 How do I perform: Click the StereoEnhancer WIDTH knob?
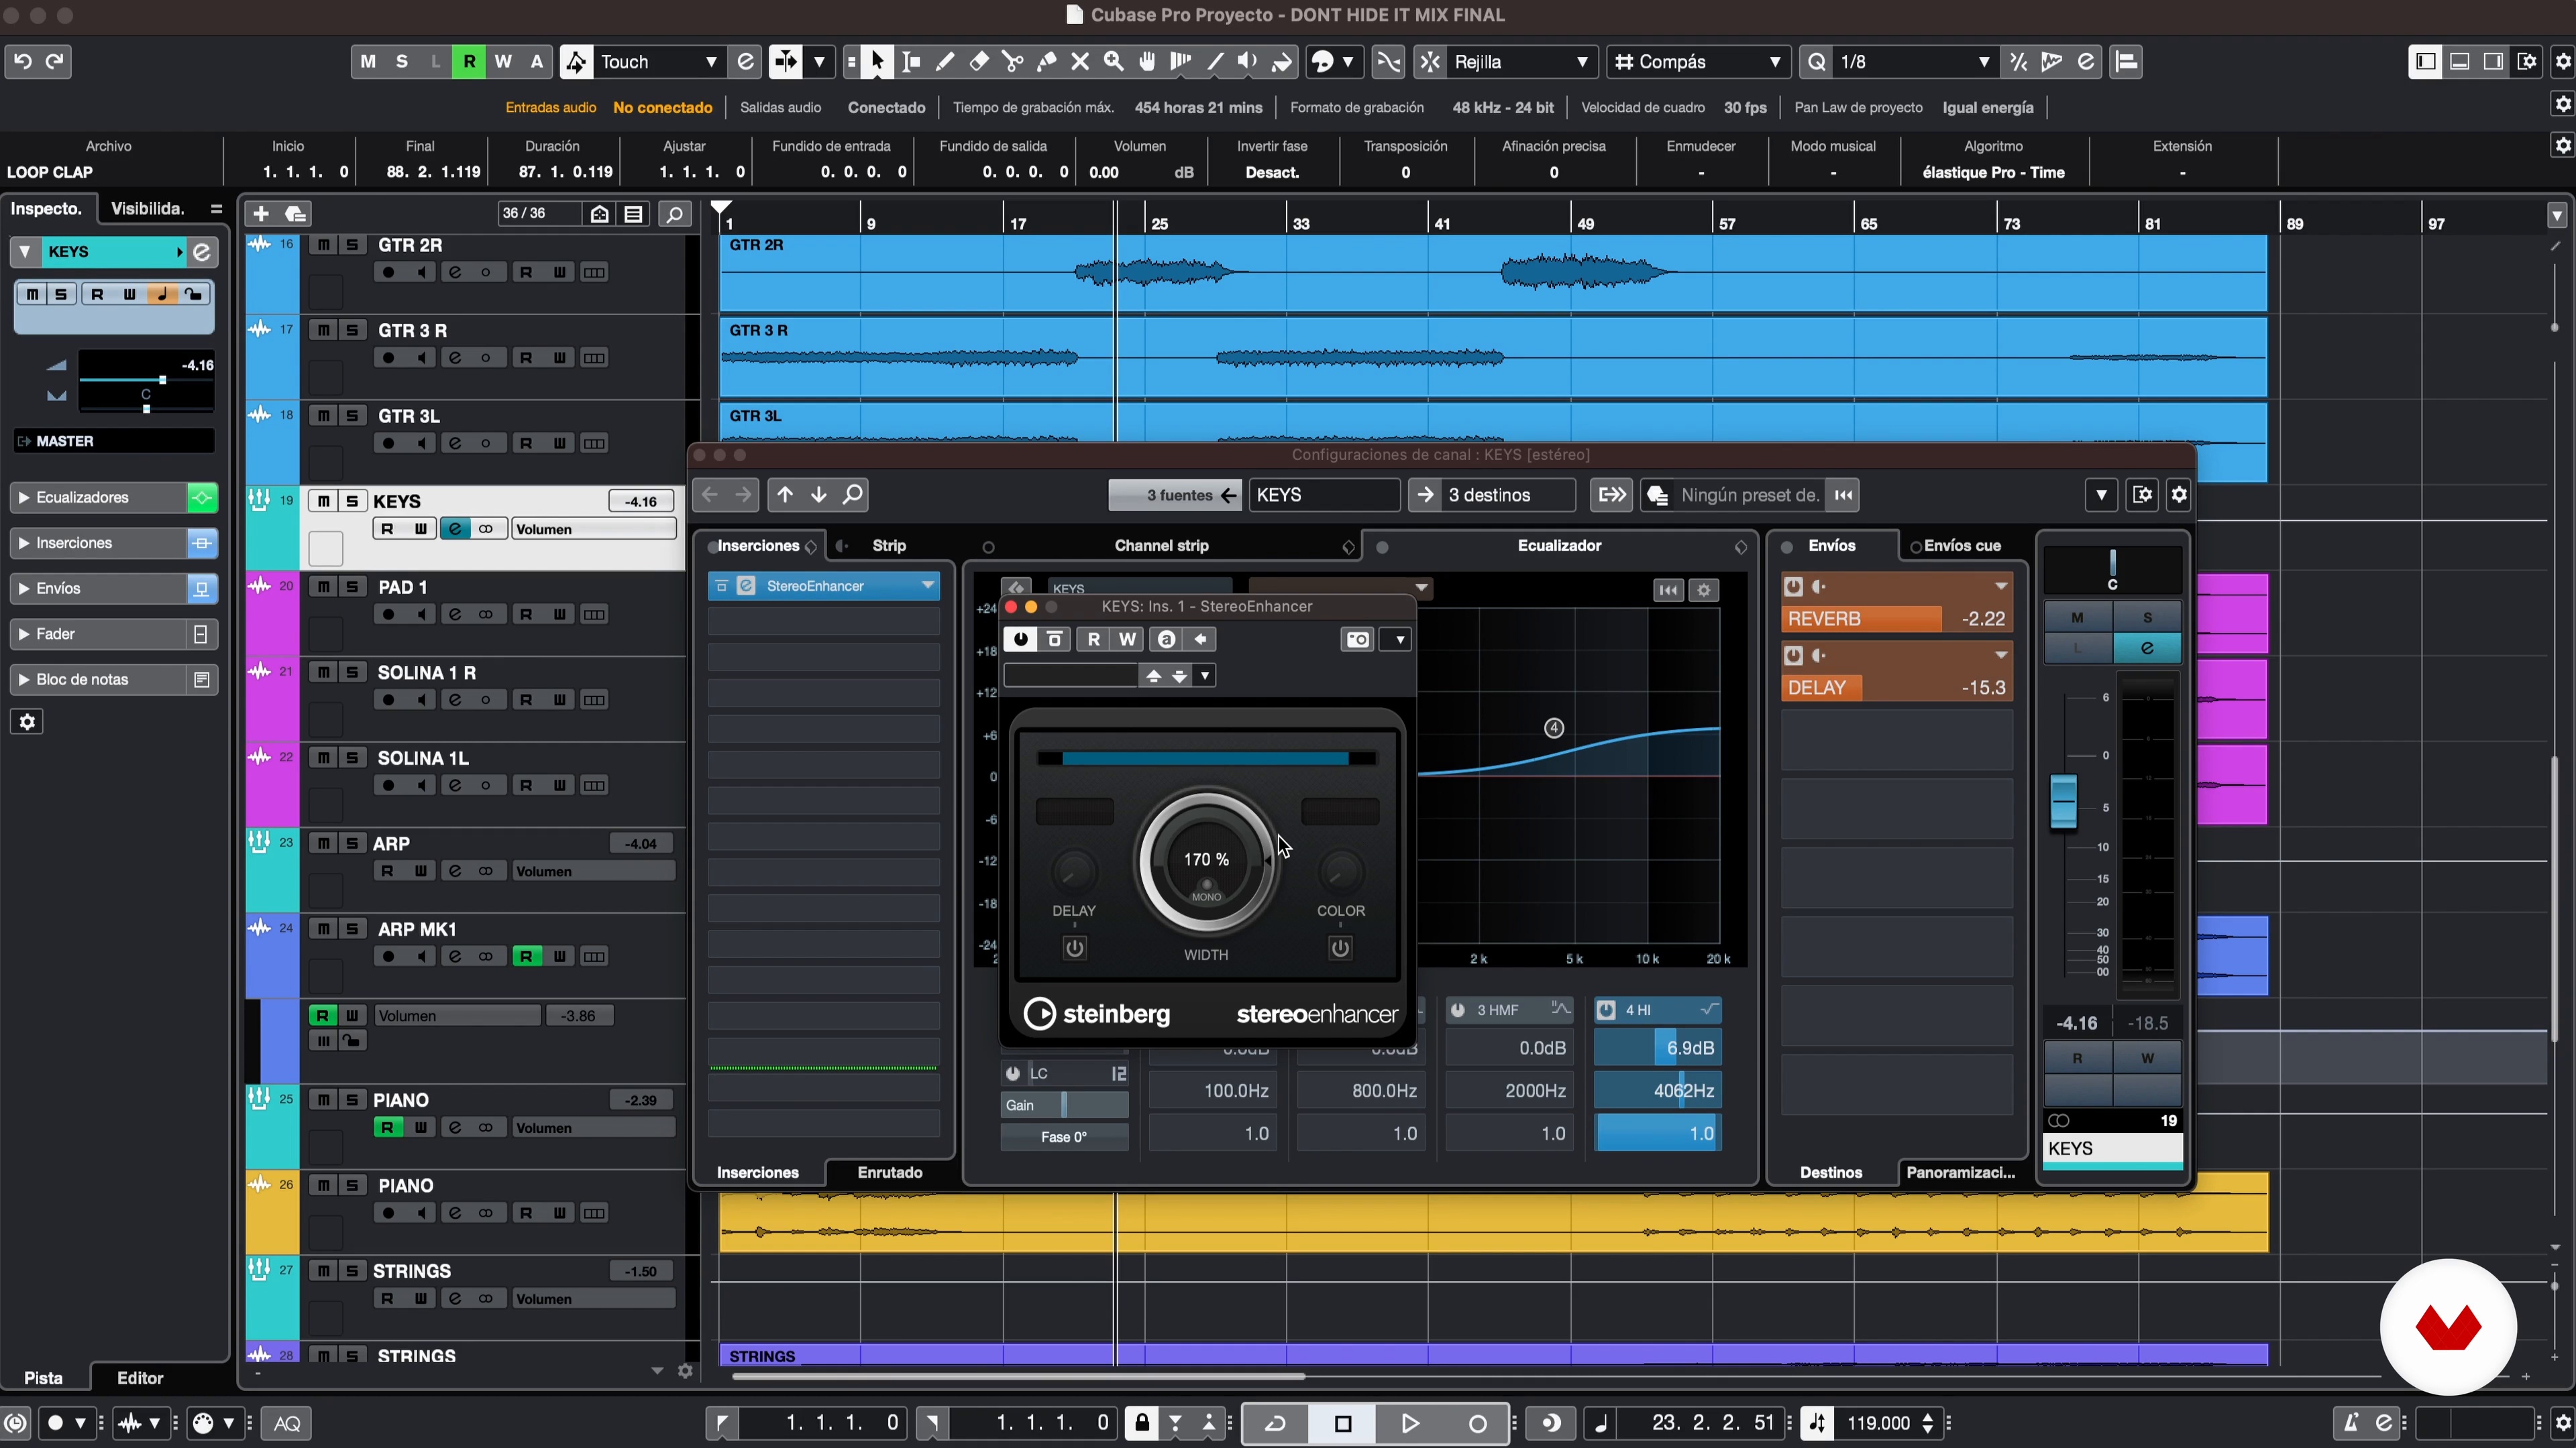click(1206, 861)
